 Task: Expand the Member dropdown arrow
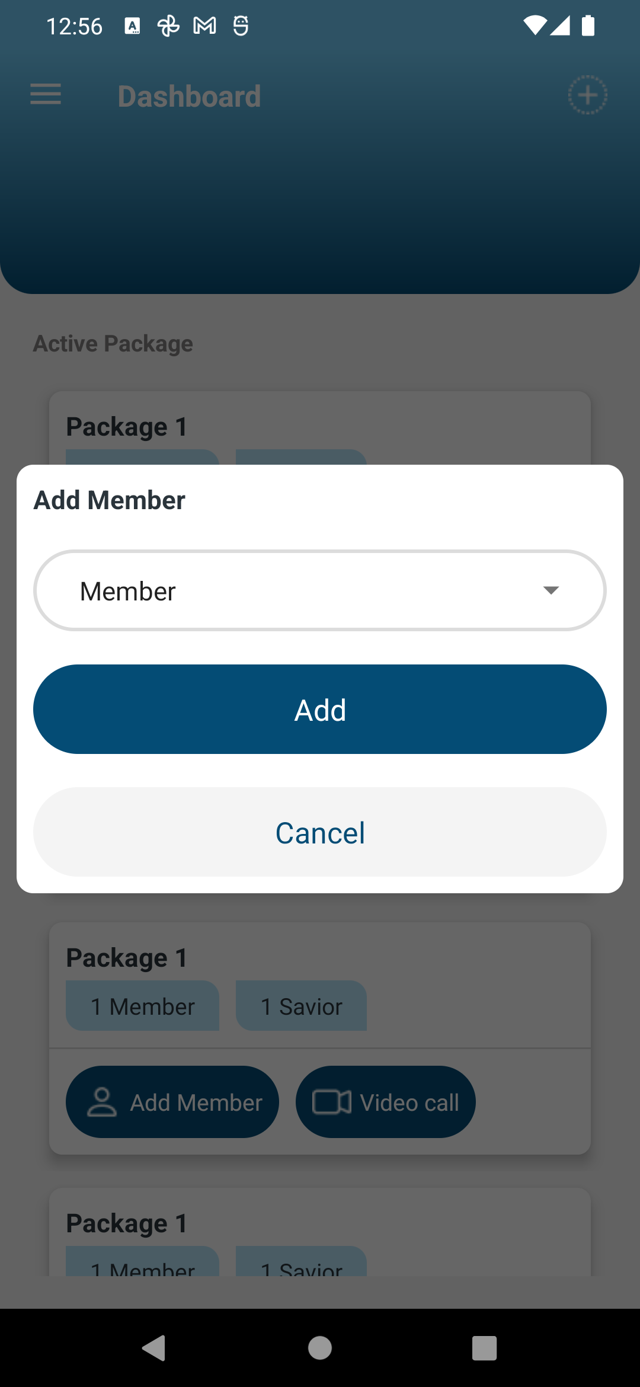point(551,590)
